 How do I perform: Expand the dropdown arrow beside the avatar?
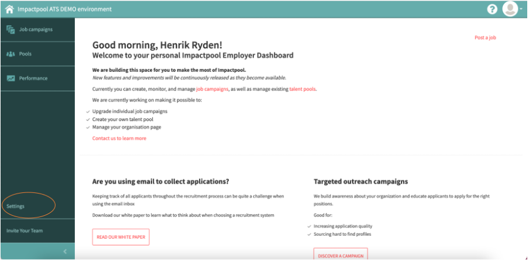521,9
